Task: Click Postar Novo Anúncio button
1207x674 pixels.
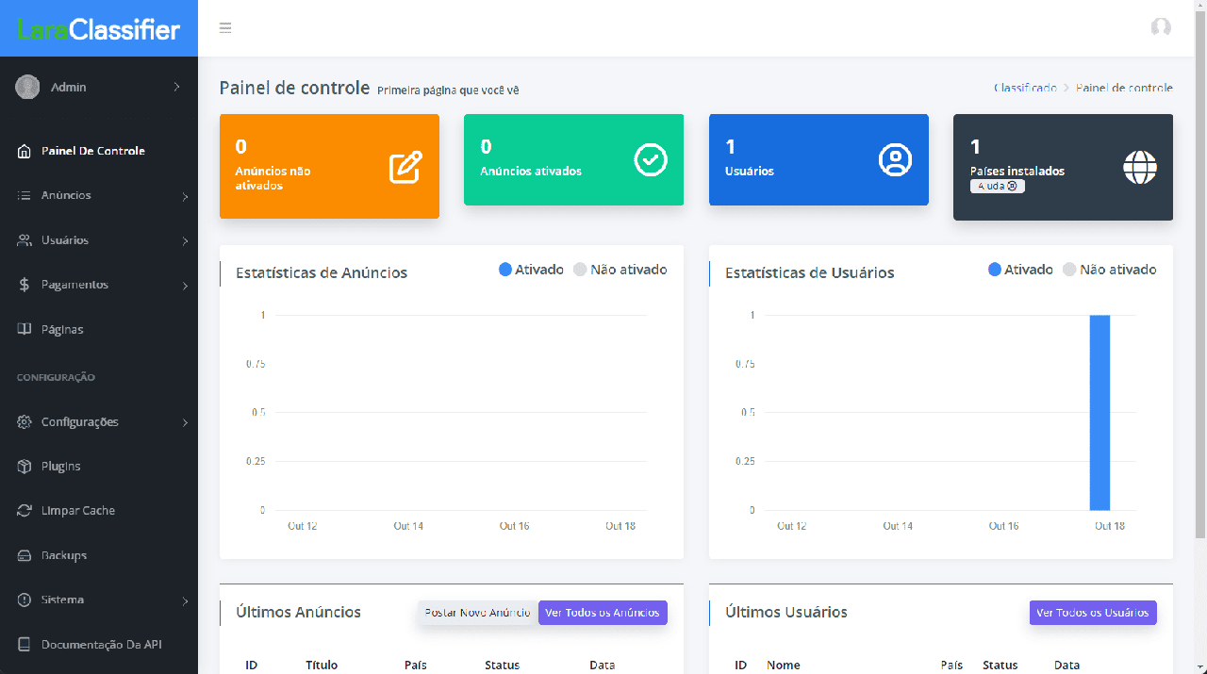Action: pos(478,613)
